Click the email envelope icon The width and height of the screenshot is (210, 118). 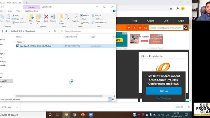pos(146,28)
